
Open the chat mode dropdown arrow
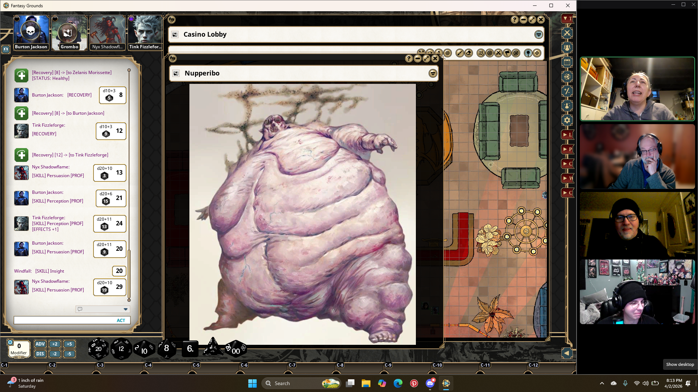125,309
